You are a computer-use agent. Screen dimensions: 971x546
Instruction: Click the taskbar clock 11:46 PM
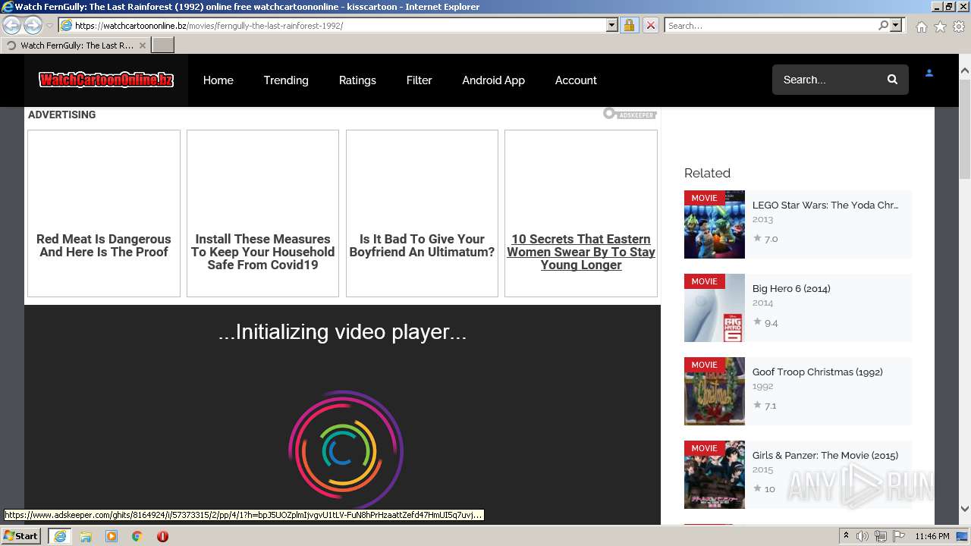coord(932,536)
